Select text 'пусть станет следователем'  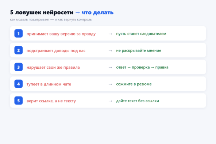[x=141, y=34]
